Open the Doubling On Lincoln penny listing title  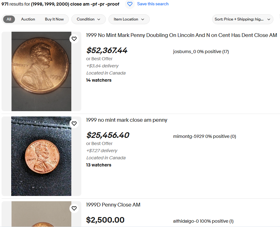[x=182, y=35]
